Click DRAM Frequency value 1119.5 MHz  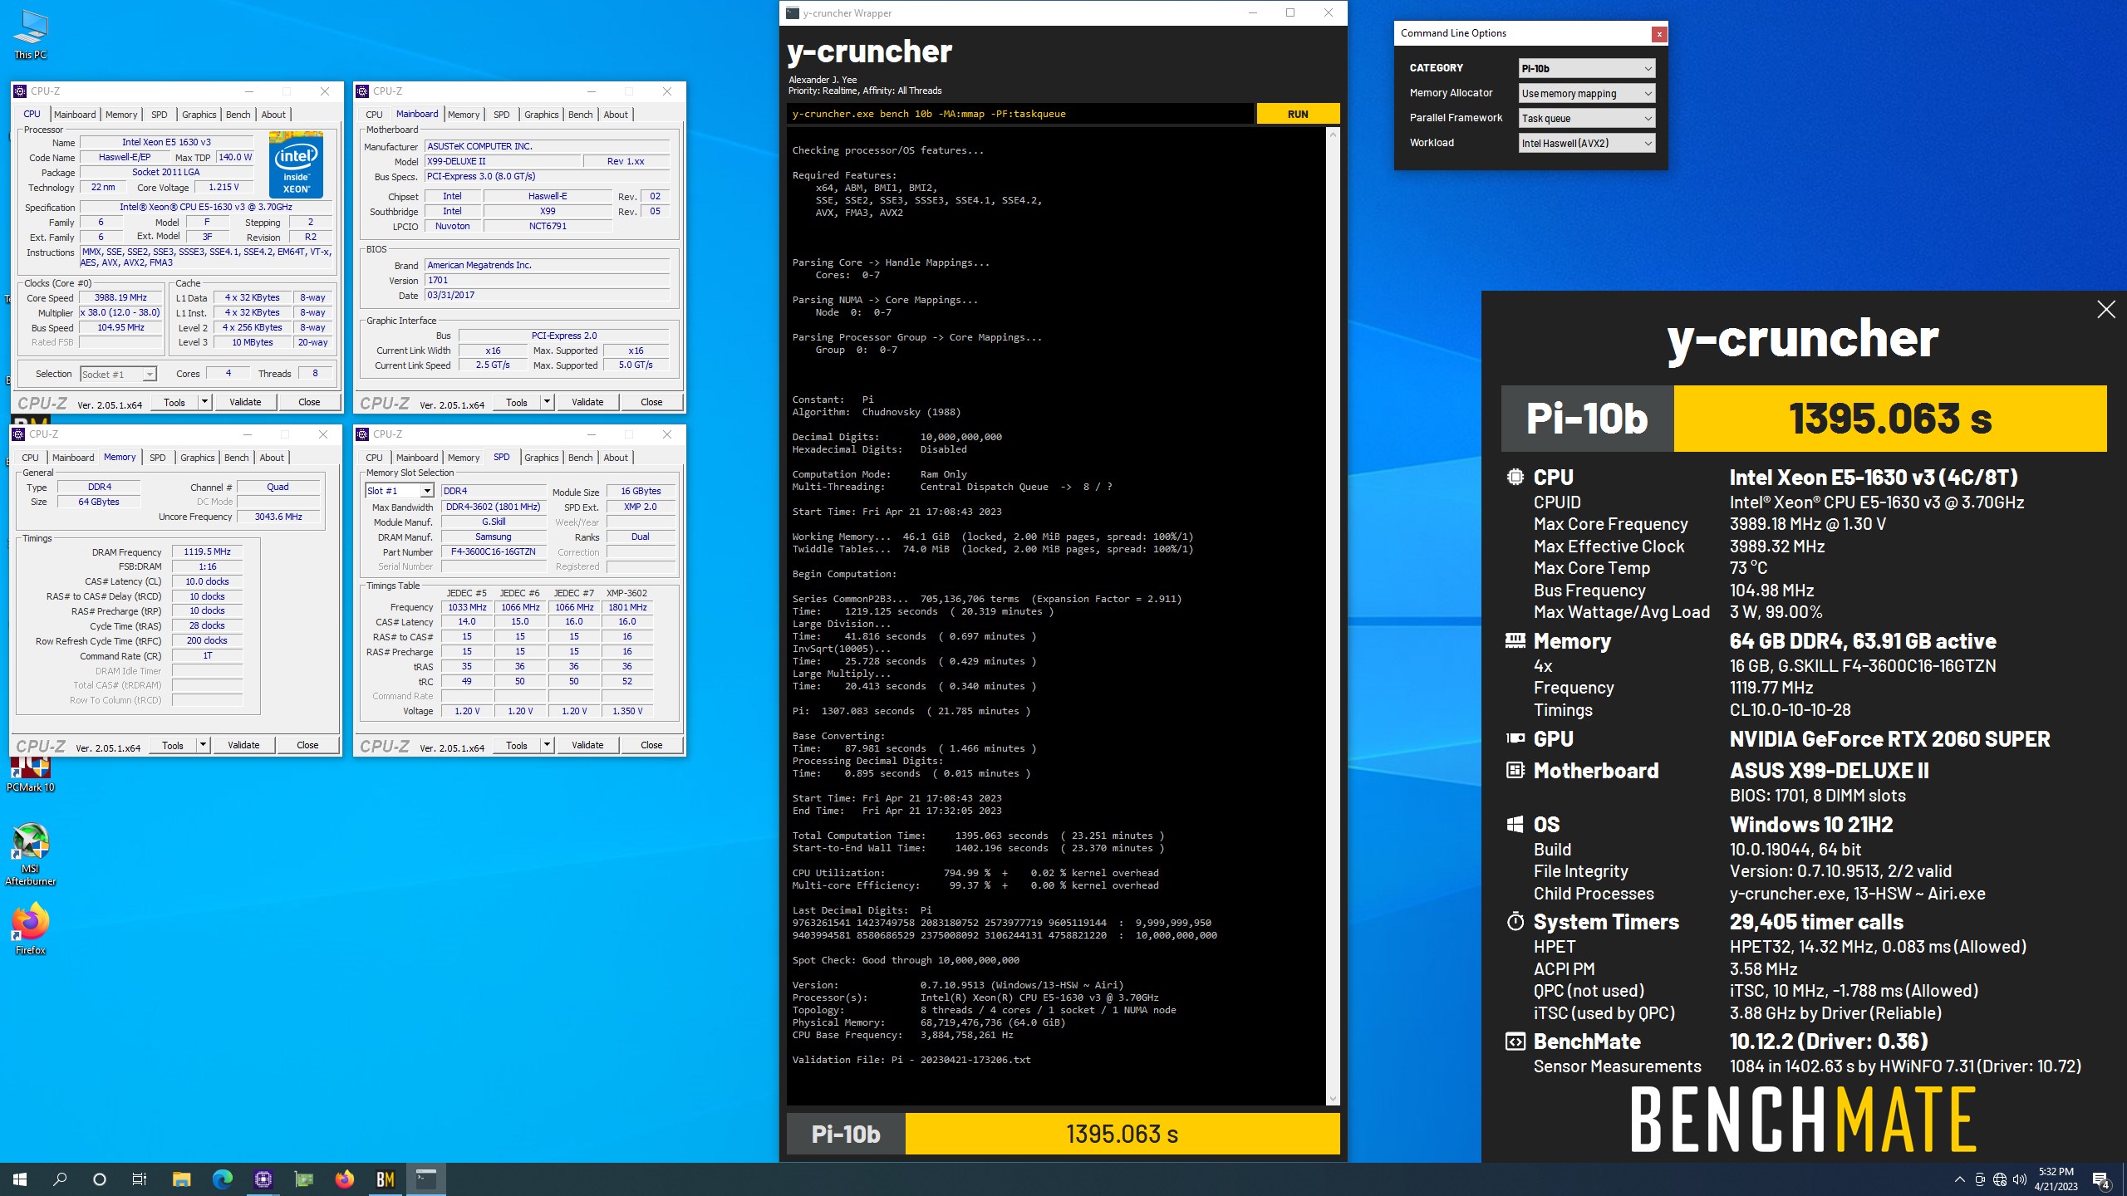click(207, 551)
